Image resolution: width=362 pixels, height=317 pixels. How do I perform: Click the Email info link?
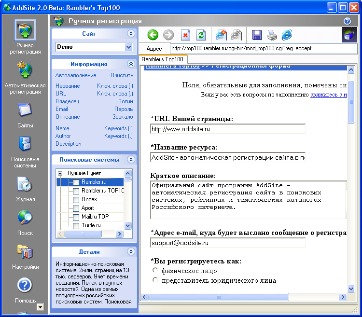62,109
